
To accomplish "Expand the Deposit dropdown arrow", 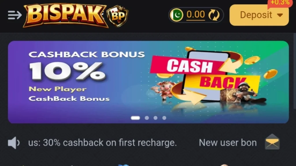I will (280, 15).
